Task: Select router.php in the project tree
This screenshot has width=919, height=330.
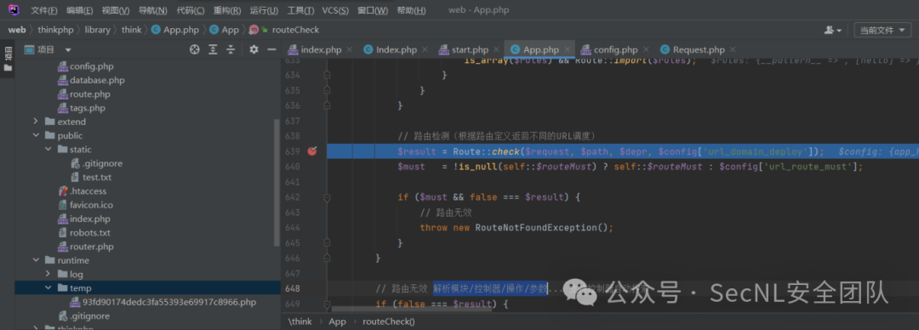Action: click(86, 247)
